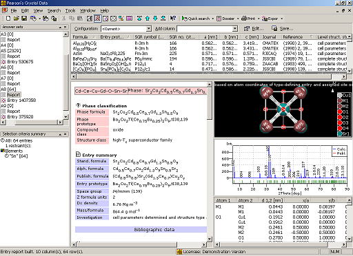353x256 pixels.
Task: Click the floppy disk save icon
Action: click(24, 19)
